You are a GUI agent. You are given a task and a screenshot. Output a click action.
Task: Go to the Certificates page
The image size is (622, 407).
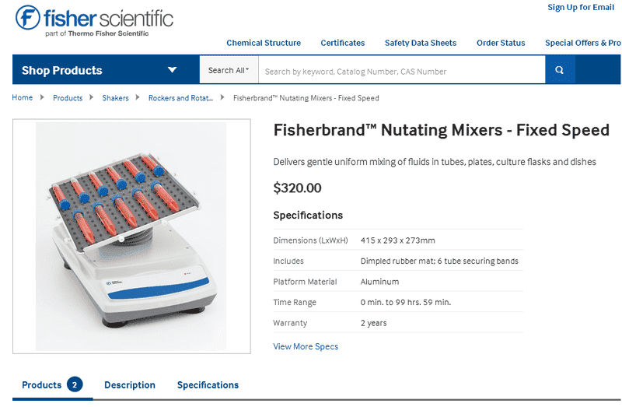343,43
